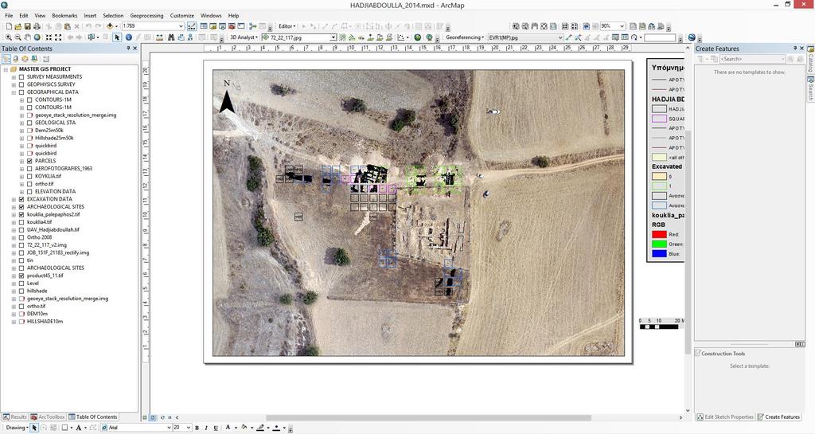Open the fill color bucket picker
Image resolution: width=815 pixels, height=434 pixels.
[x=244, y=428]
